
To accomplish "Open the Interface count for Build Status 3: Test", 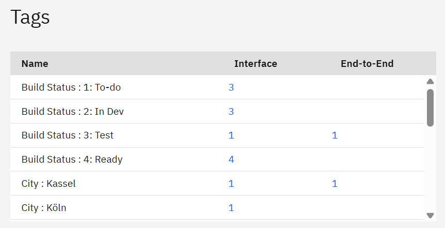I will [x=231, y=135].
